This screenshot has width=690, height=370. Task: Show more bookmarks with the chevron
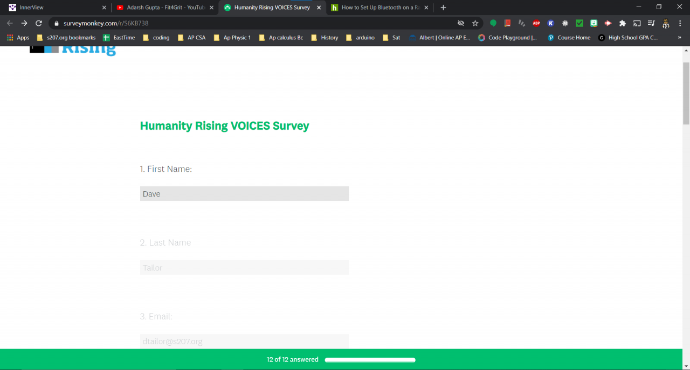(x=679, y=38)
